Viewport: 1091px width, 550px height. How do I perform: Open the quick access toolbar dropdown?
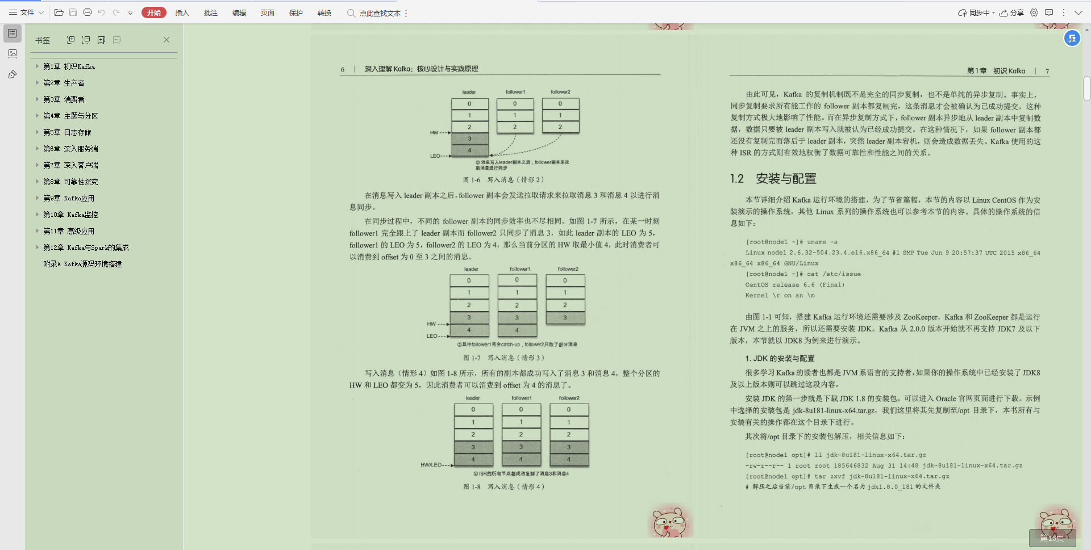(130, 12)
